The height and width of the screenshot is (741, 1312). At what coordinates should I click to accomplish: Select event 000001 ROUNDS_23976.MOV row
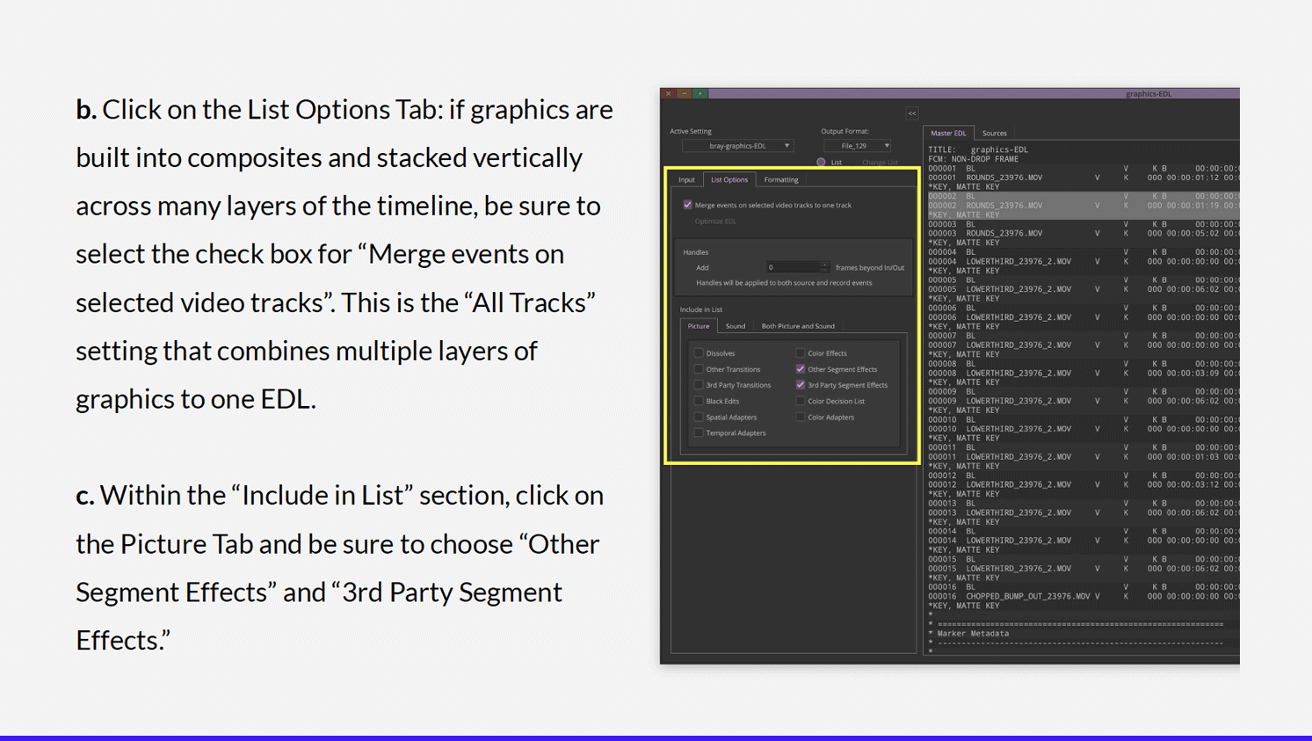(1084, 178)
